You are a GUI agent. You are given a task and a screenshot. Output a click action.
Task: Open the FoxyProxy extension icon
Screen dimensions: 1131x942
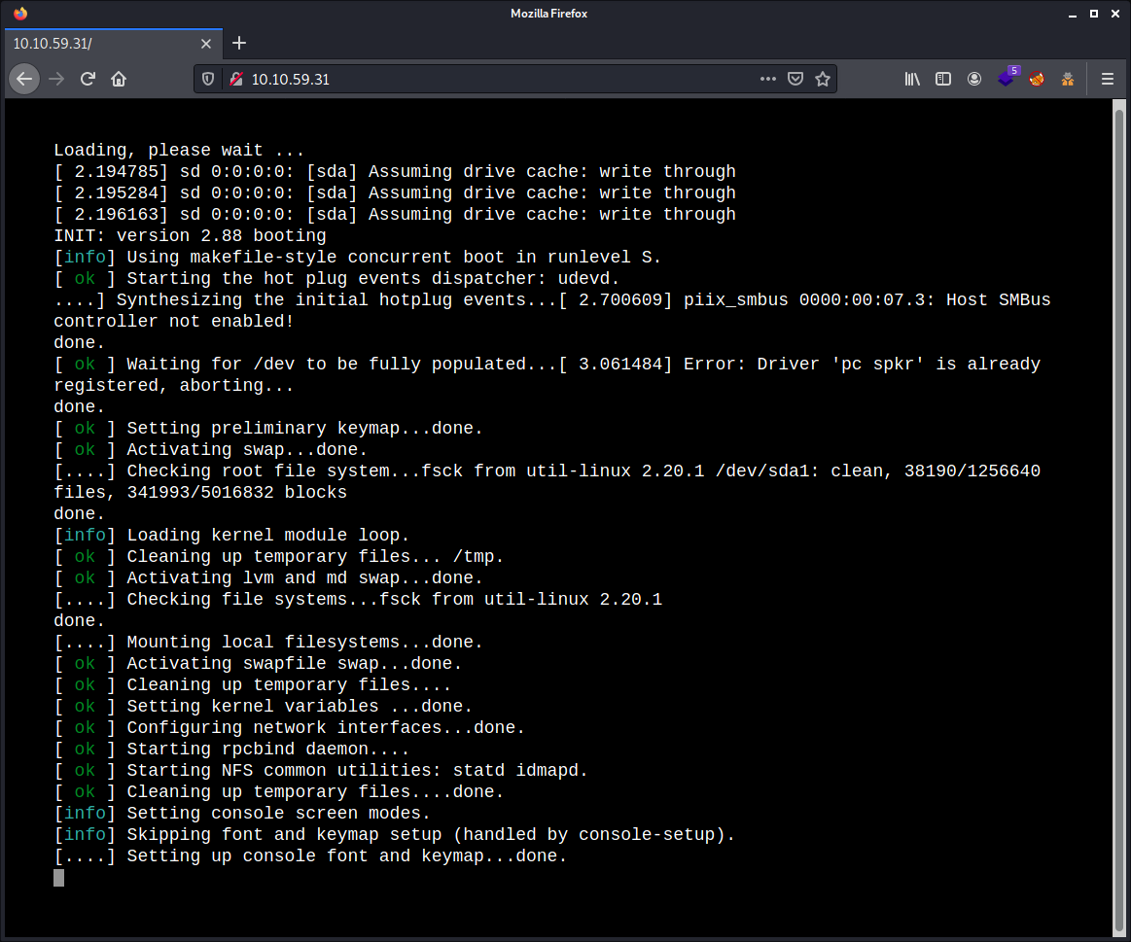pyautogui.click(x=1038, y=80)
